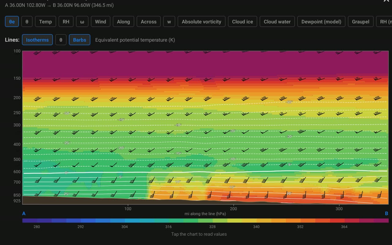Toggle the Isotherms line overlay

[x=37, y=40]
